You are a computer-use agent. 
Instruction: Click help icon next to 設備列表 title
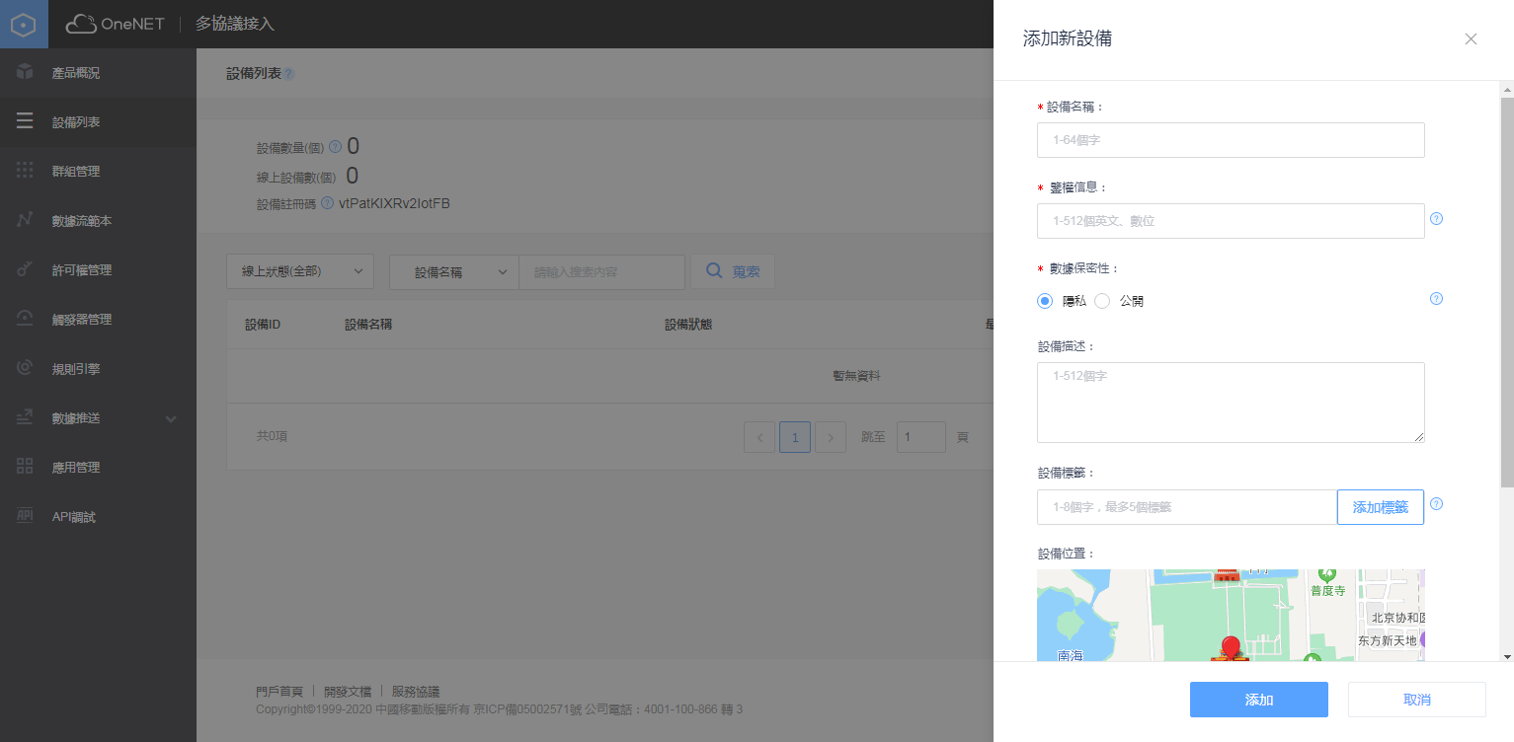pos(288,74)
